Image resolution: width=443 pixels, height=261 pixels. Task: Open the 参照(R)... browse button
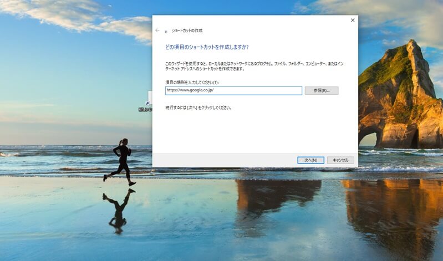tap(322, 91)
